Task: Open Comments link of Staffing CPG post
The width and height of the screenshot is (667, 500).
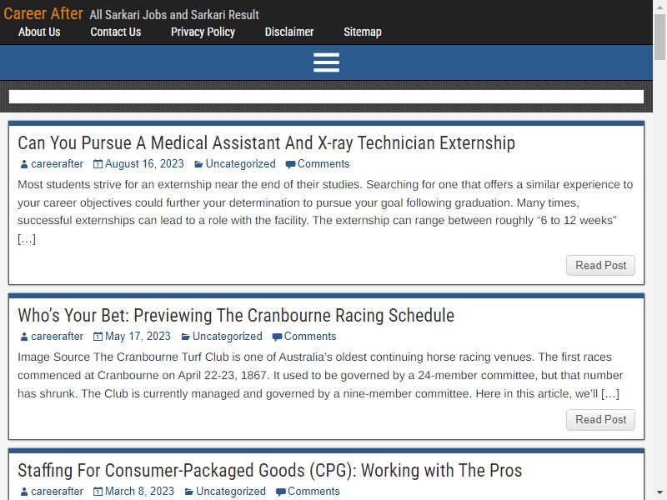Action: [x=313, y=491]
